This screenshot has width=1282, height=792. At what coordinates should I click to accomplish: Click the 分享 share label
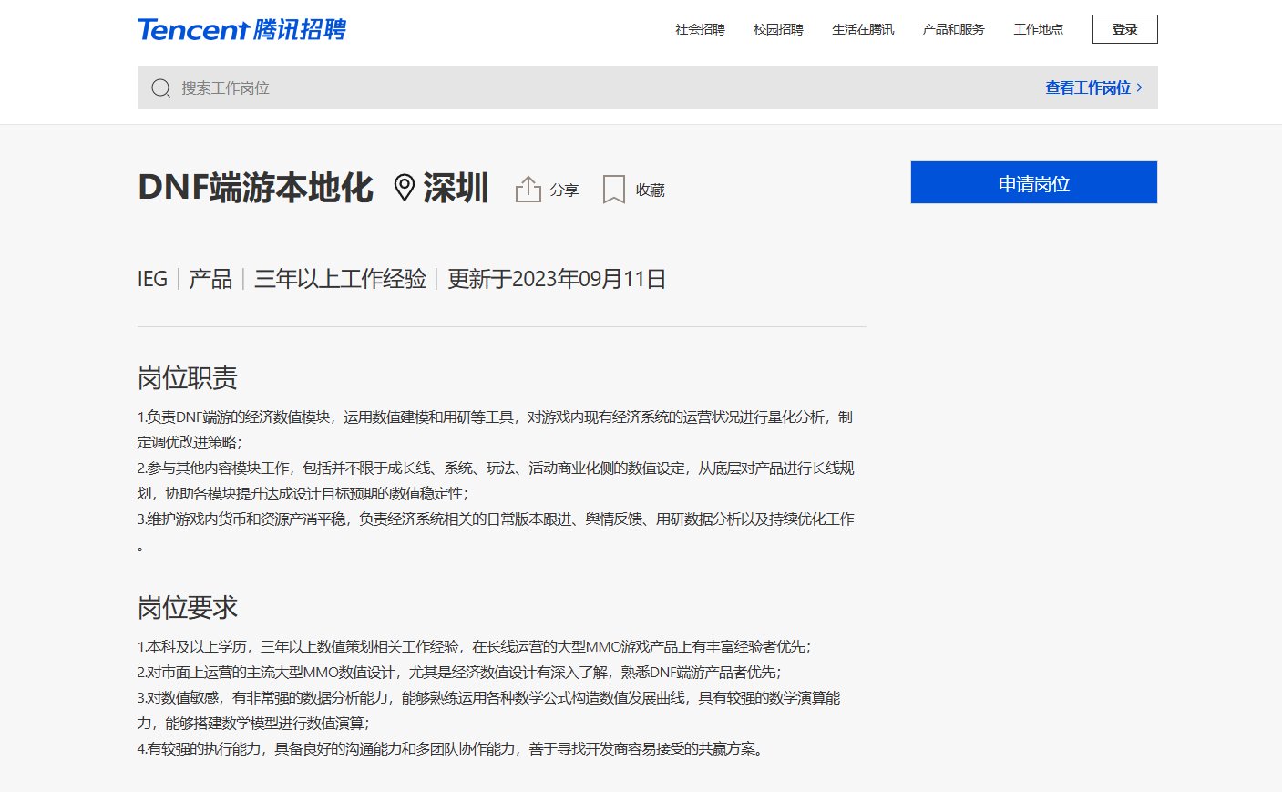tap(564, 190)
